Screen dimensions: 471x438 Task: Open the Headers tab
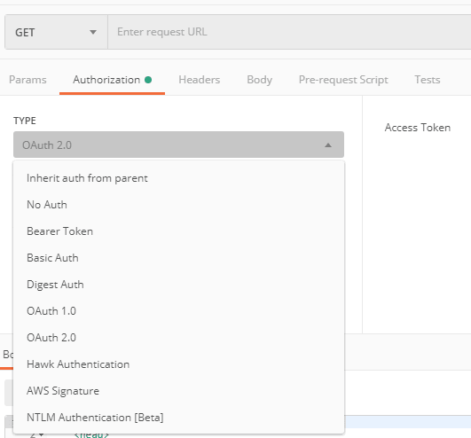pyautogui.click(x=200, y=80)
